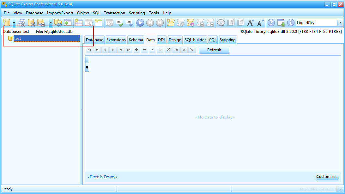Open the Database menu

34,13
